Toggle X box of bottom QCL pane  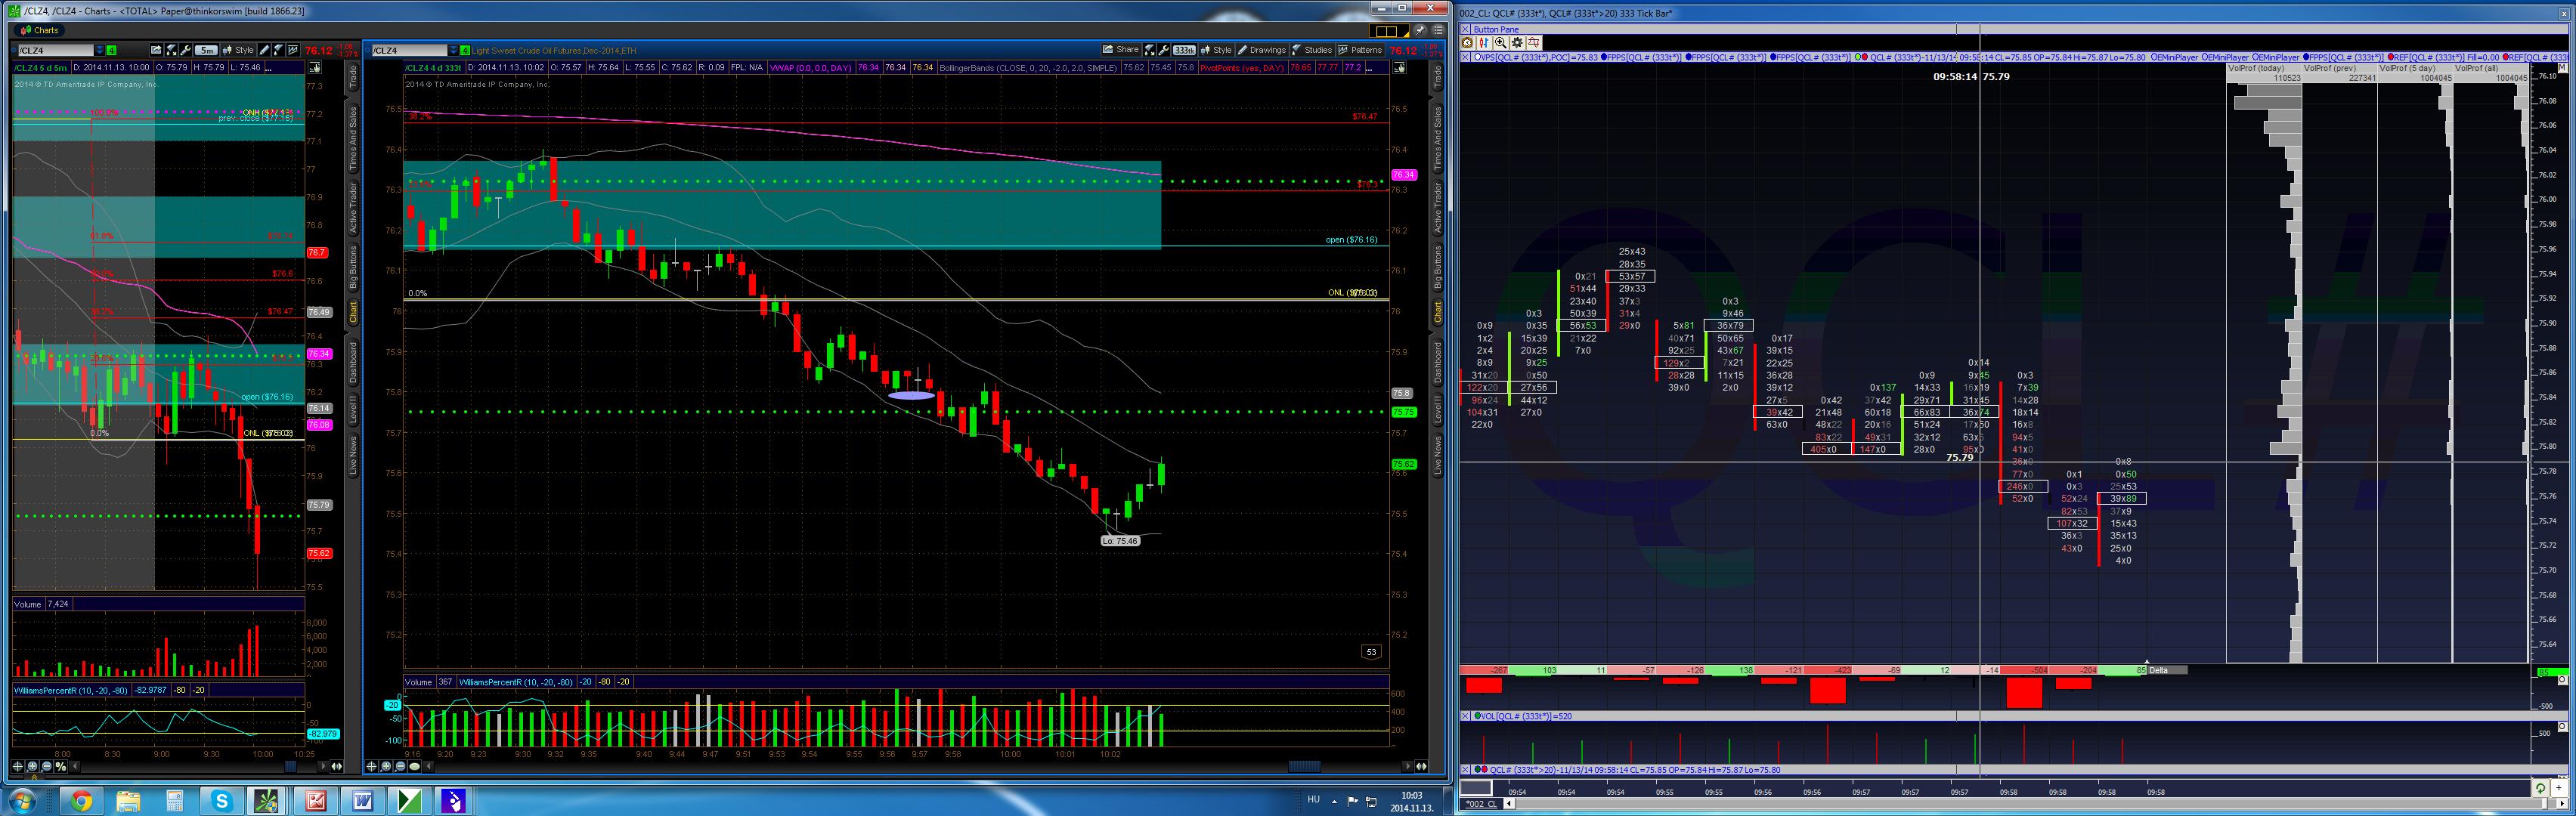(1466, 770)
